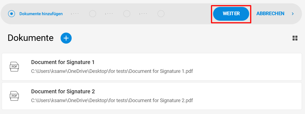Click the ABBRECHEN link

tap(270, 14)
